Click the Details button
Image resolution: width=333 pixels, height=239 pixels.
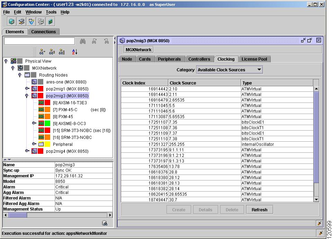pos(205,210)
